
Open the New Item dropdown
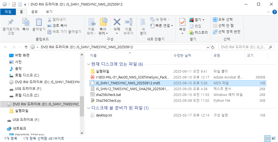[160, 19]
